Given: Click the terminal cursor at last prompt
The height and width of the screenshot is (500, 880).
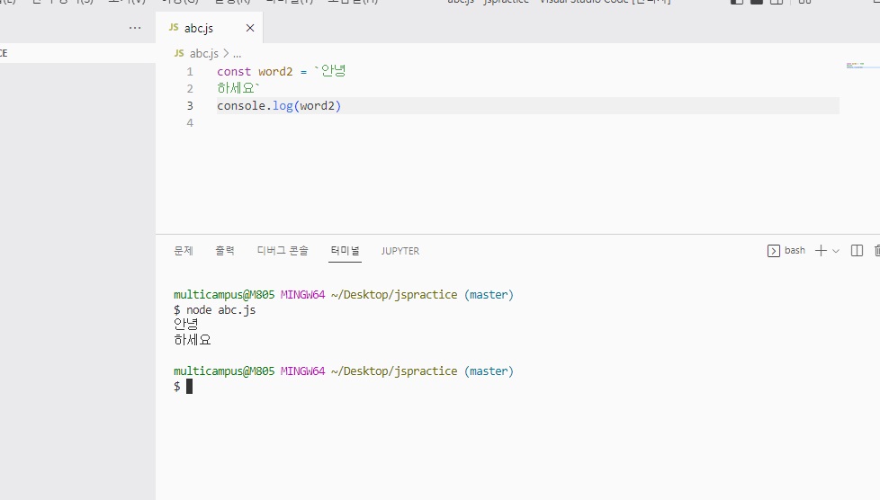Looking at the screenshot, I should pos(189,386).
